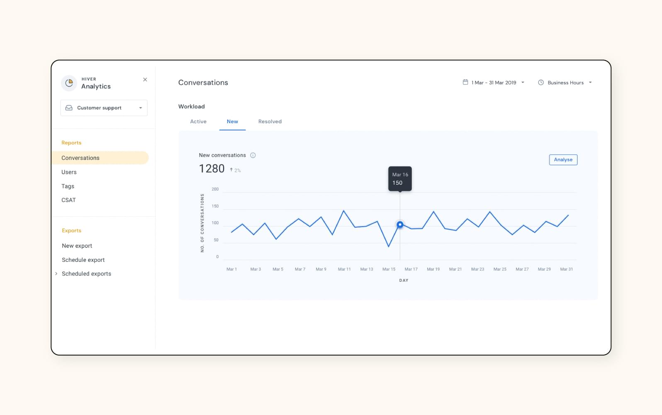This screenshot has width=662, height=415.
Task: Open the Business Hours dropdown
Action: 565,83
